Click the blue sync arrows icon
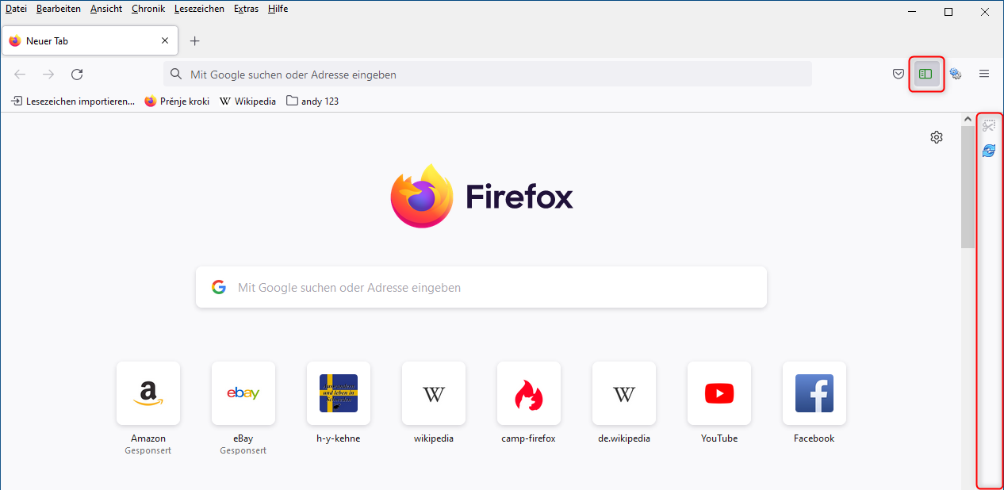The image size is (1004, 490). [989, 151]
